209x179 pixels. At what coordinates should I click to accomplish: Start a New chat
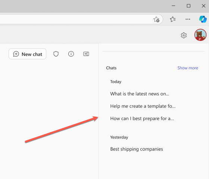tap(28, 54)
